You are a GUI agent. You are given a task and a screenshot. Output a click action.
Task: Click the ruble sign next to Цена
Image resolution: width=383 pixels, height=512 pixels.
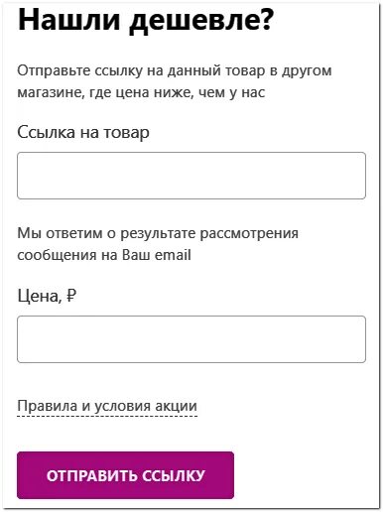[x=71, y=295]
